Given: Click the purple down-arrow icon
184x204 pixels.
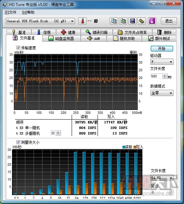Looking at the screenshot, I should coord(152,21).
